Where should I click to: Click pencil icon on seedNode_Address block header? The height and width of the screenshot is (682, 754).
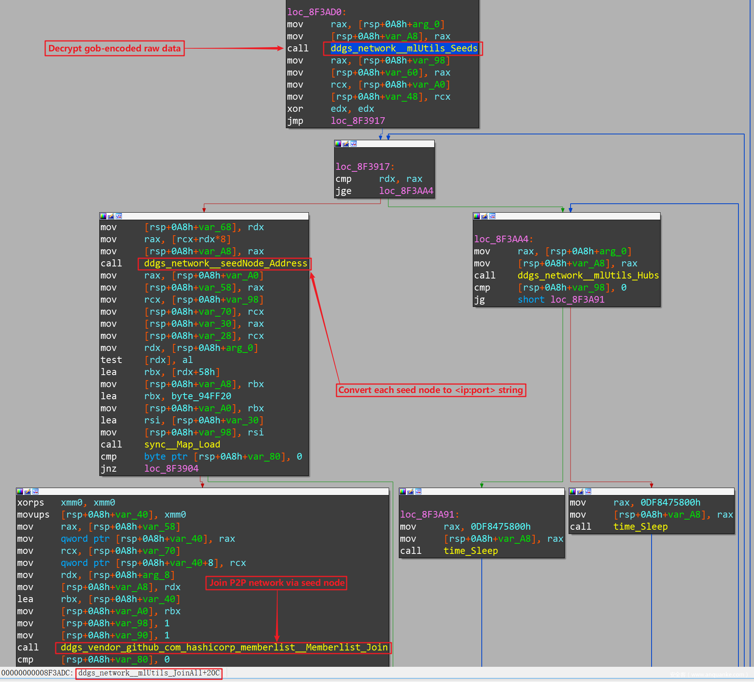111,216
